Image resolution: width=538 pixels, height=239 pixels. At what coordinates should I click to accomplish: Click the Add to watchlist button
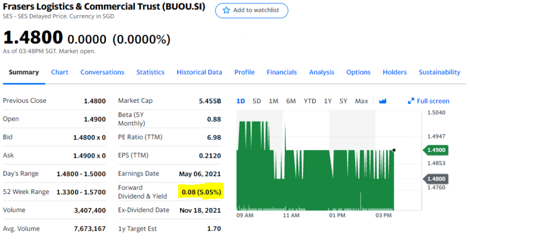[x=252, y=10]
